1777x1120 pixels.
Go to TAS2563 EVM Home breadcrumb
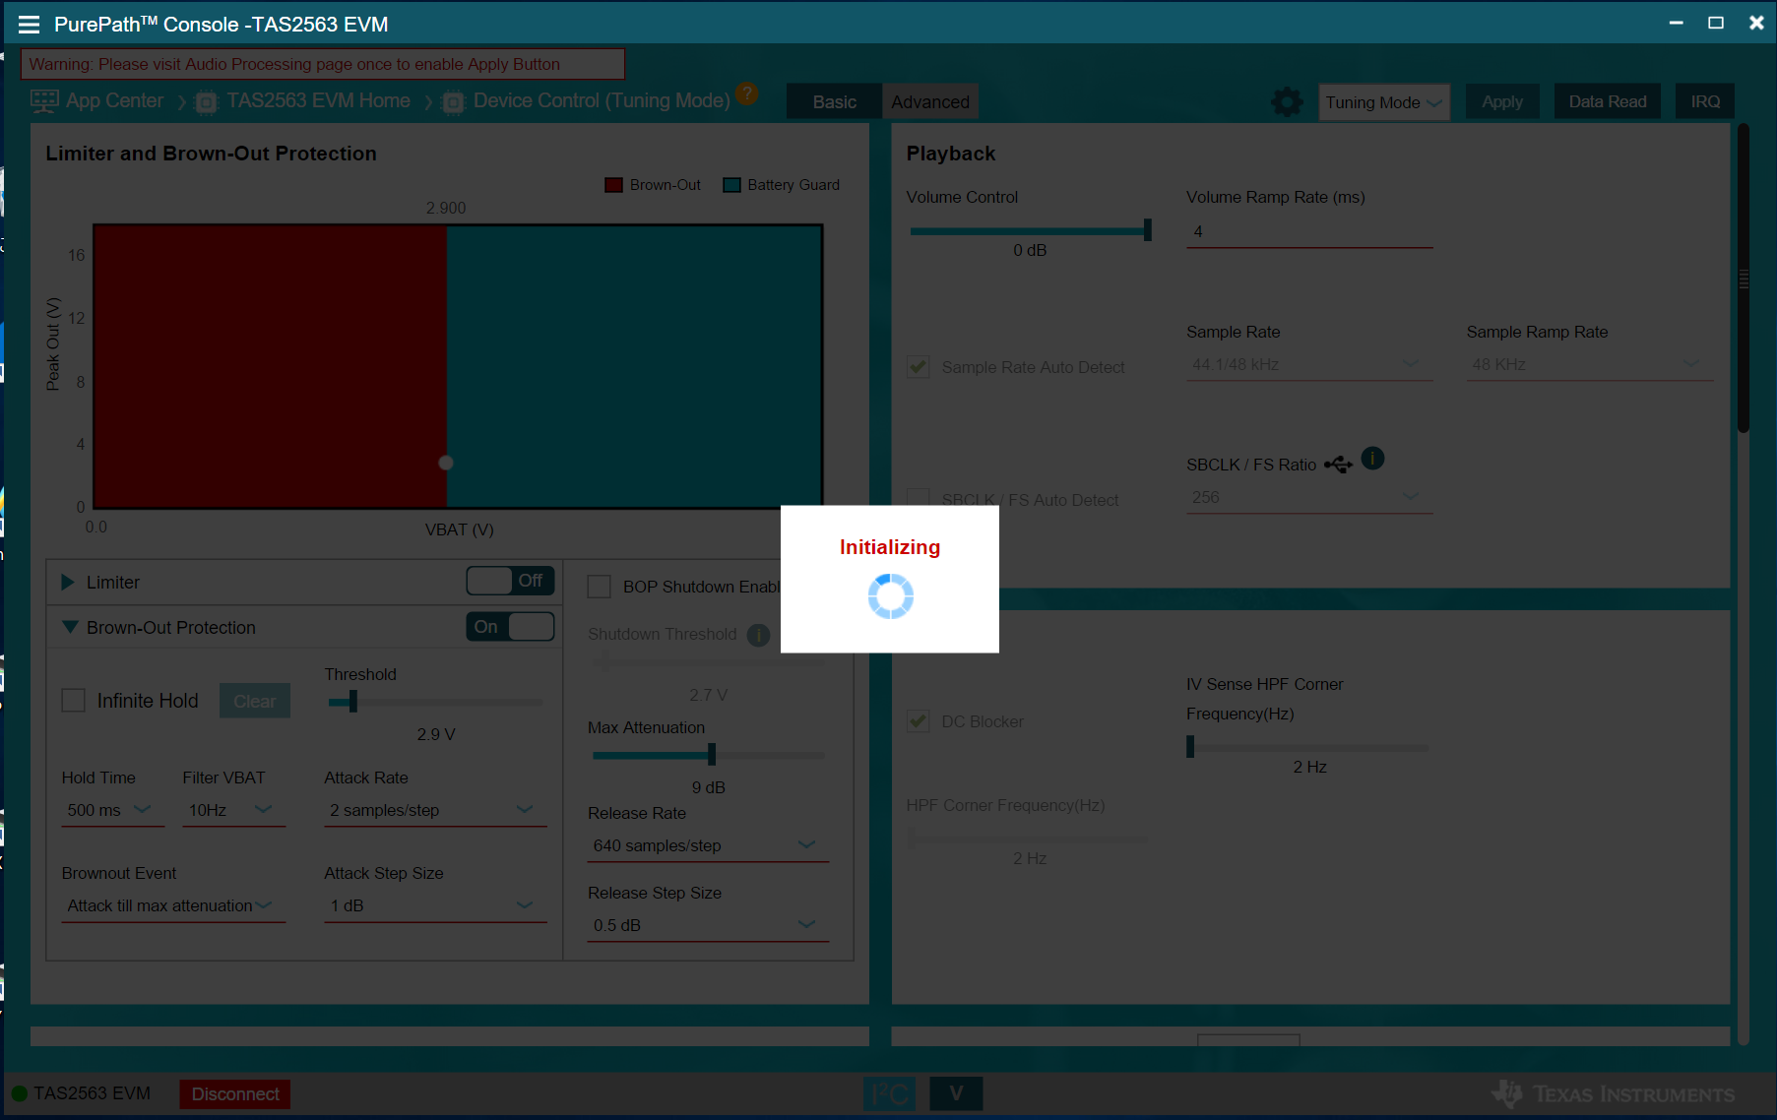tap(318, 100)
